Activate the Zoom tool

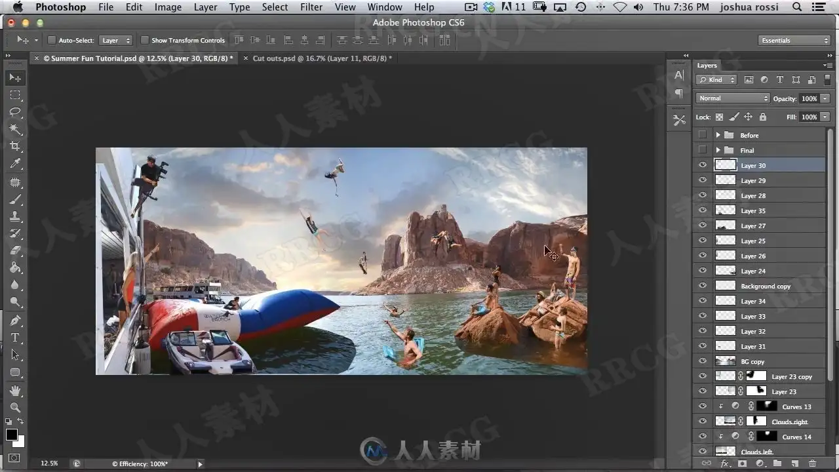[15, 407]
